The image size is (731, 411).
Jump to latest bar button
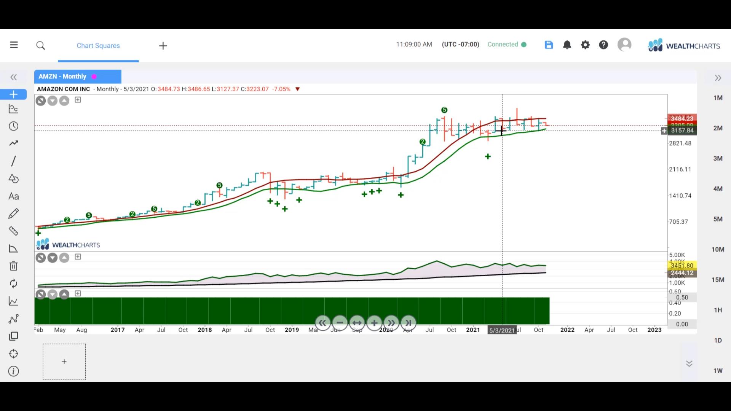click(x=409, y=323)
